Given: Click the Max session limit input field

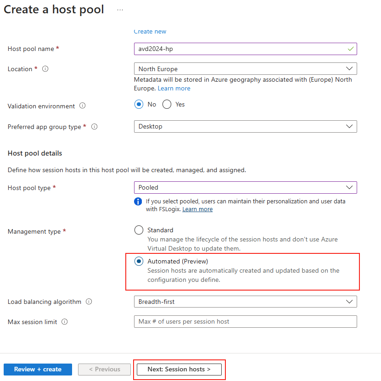Looking at the screenshot, I should (x=246, y=321).
